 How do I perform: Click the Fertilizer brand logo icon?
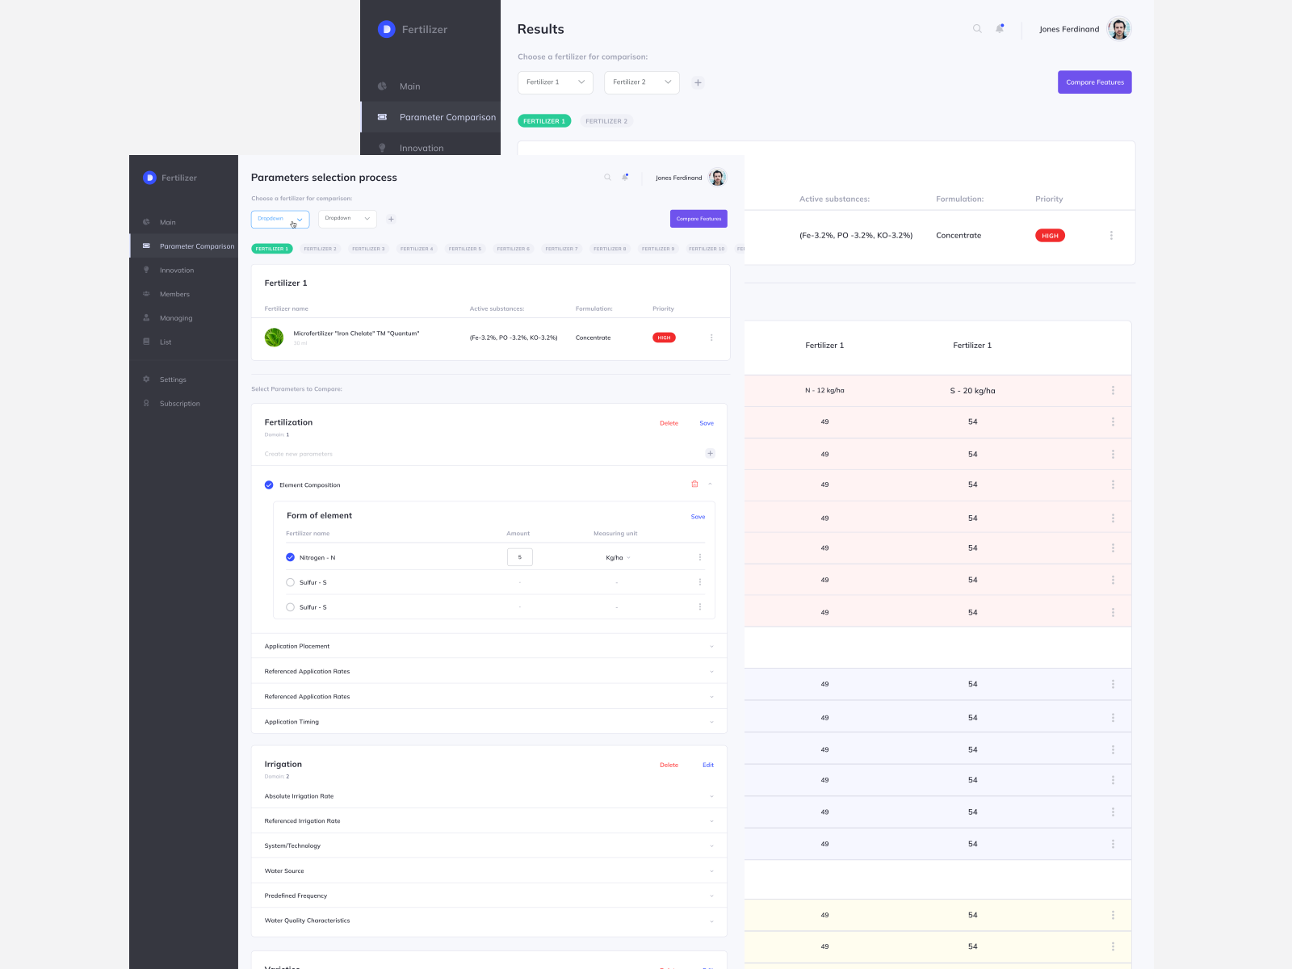point(149,178)
